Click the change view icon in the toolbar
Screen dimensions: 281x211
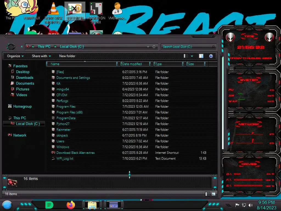click(x=186, y=56)
